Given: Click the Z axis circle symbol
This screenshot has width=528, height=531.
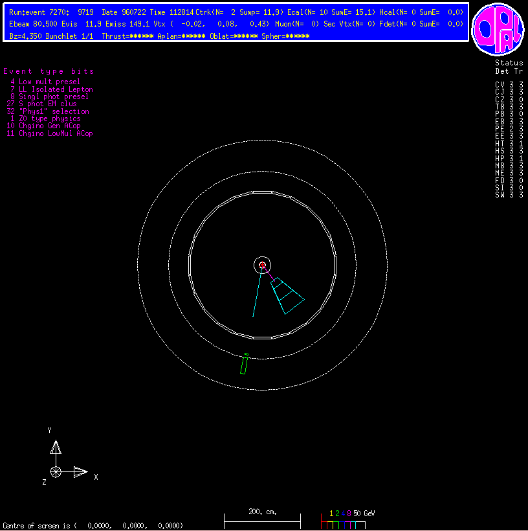Looking at the screenshot, I should [x=56, y=472].
